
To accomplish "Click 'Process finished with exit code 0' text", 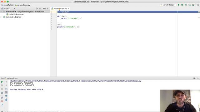I will pos(26,89).
